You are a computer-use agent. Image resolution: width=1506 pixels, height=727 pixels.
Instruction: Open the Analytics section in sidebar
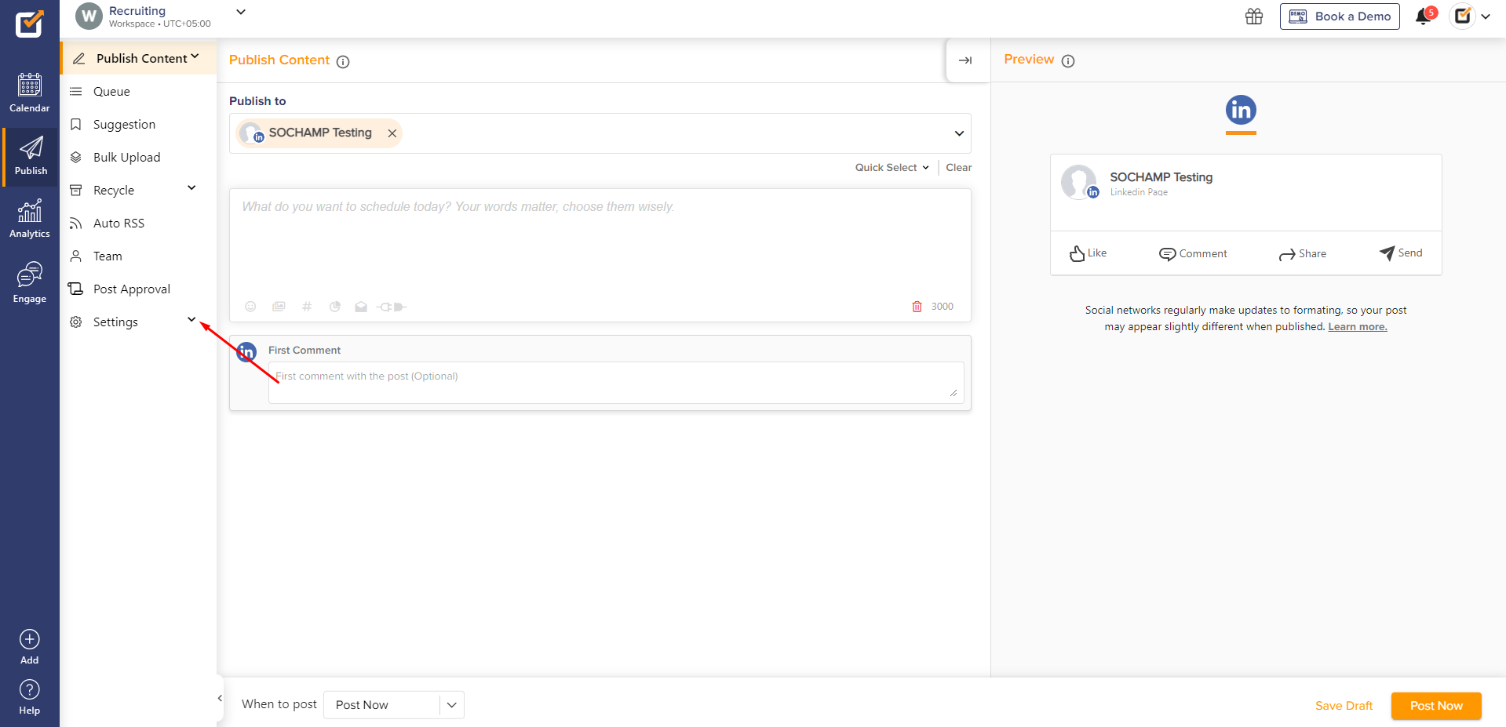30,219
